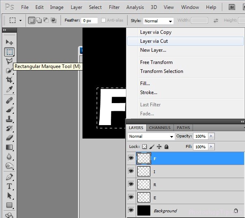This screenshot has height=218, width=245.
Task: Toggle lock transparent pixels
Action: coord(144,147)
